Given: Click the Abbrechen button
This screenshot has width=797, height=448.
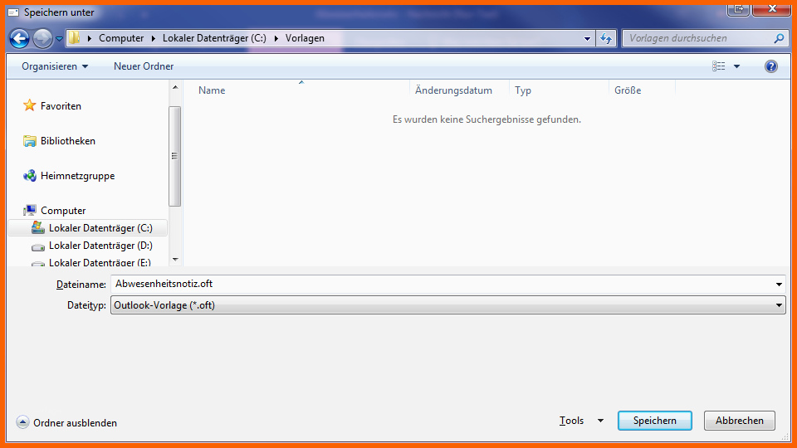Looking at the screenshot, I should pyautogui.click(x=739, y=421).
